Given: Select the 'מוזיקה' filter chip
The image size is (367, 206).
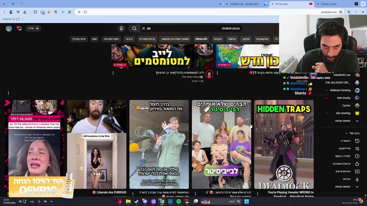Looking at the screenshot, I should click(x=246, y=39).
